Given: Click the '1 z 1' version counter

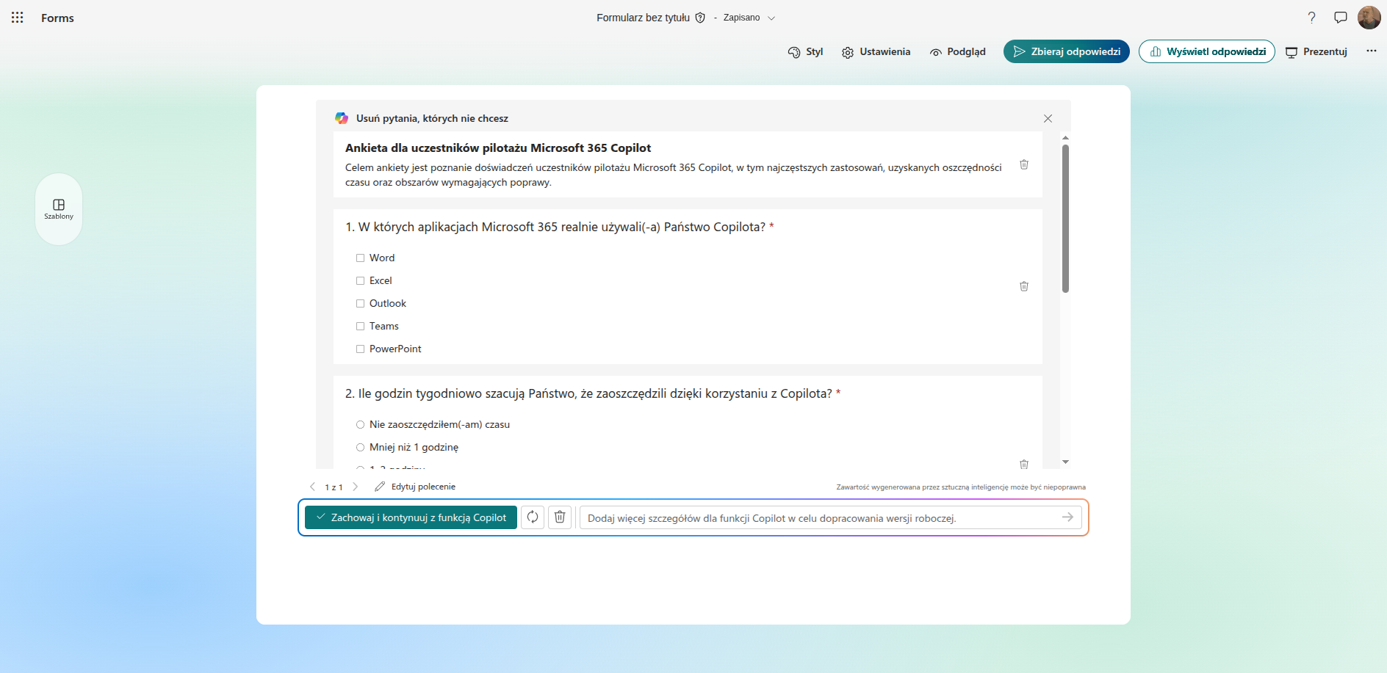Looking at the screenshot, I should (x=334, y=487).
